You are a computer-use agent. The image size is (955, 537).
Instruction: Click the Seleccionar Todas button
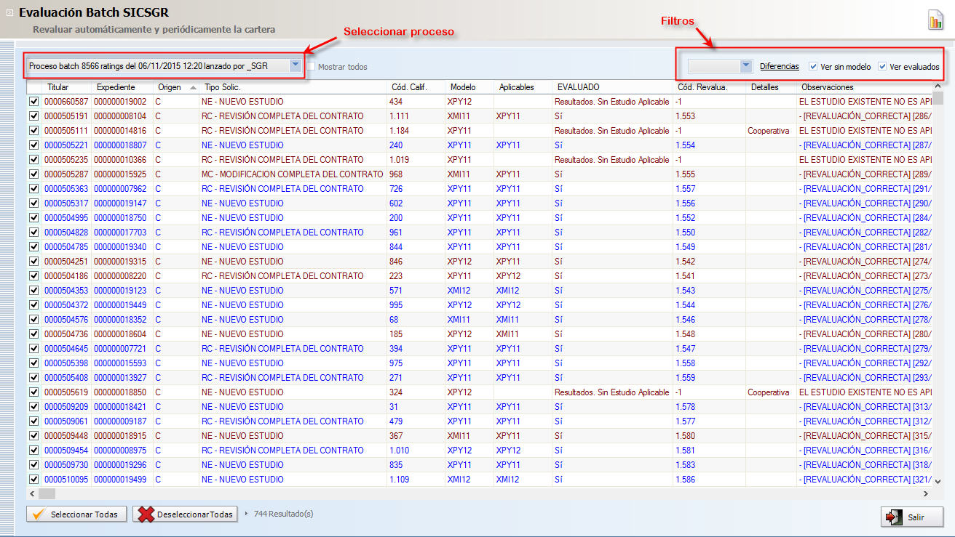coord(76,514)
